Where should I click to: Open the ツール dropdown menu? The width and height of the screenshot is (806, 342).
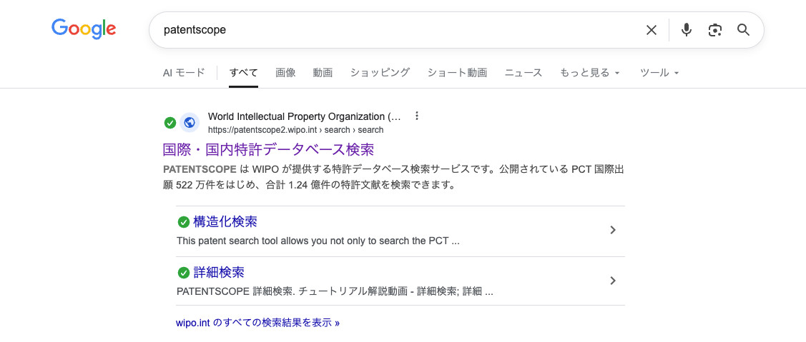tap(659, 73)
